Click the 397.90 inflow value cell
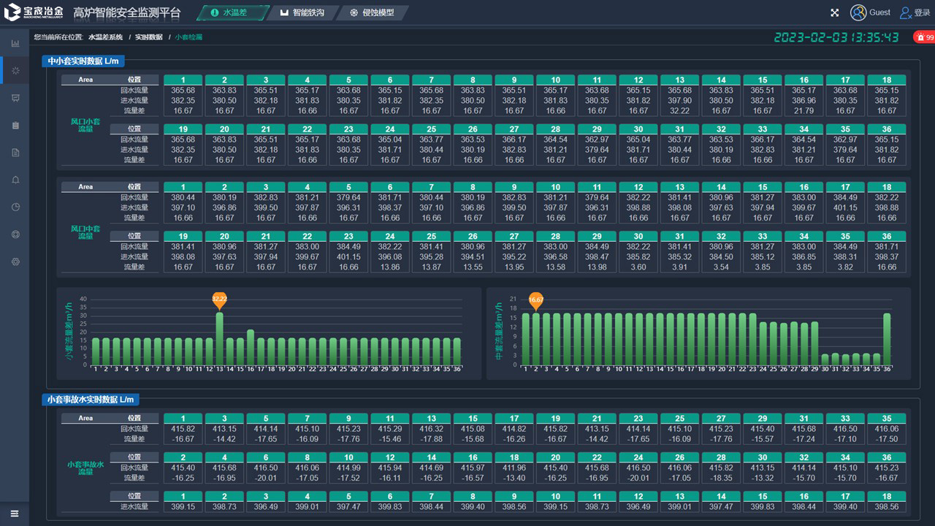The width and height of the screenshot is (935, 526). click(x=679, y=101)
